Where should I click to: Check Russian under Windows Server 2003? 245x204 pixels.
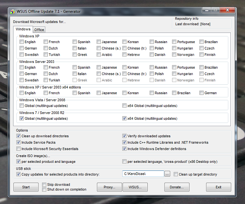tap(152, 67)
